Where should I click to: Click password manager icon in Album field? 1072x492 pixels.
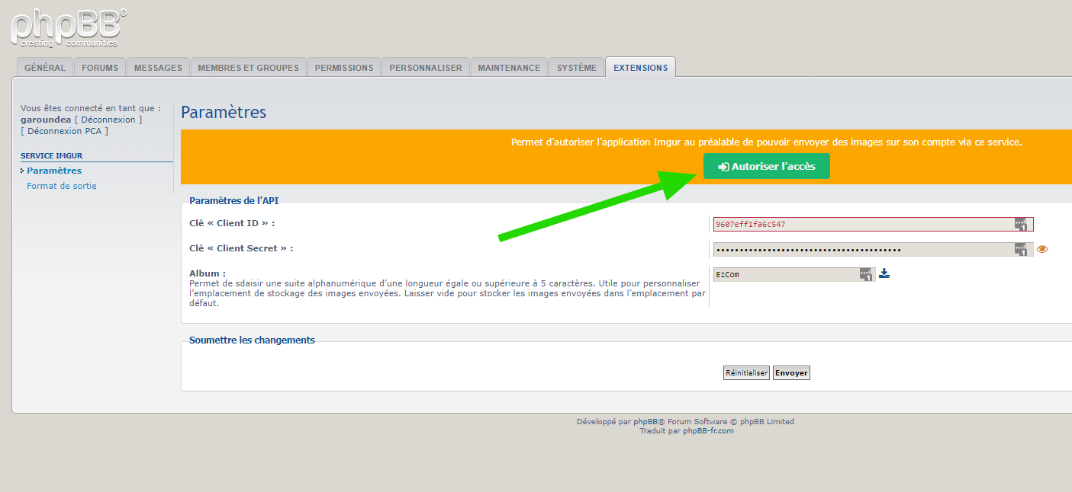(x=865, y=274)
